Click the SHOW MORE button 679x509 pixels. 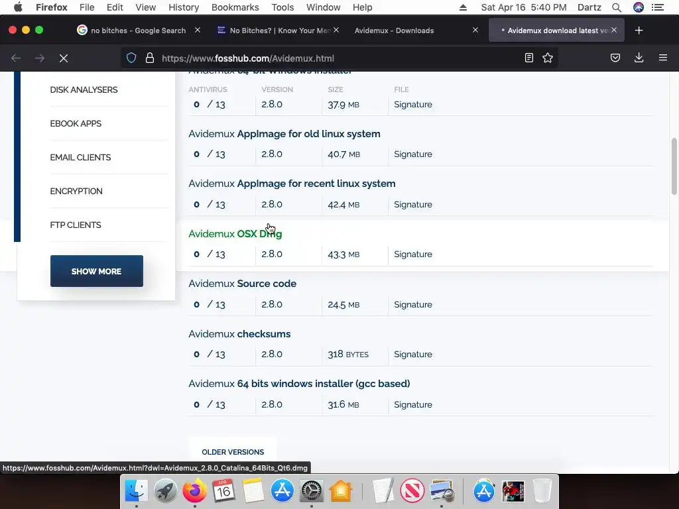97,271
